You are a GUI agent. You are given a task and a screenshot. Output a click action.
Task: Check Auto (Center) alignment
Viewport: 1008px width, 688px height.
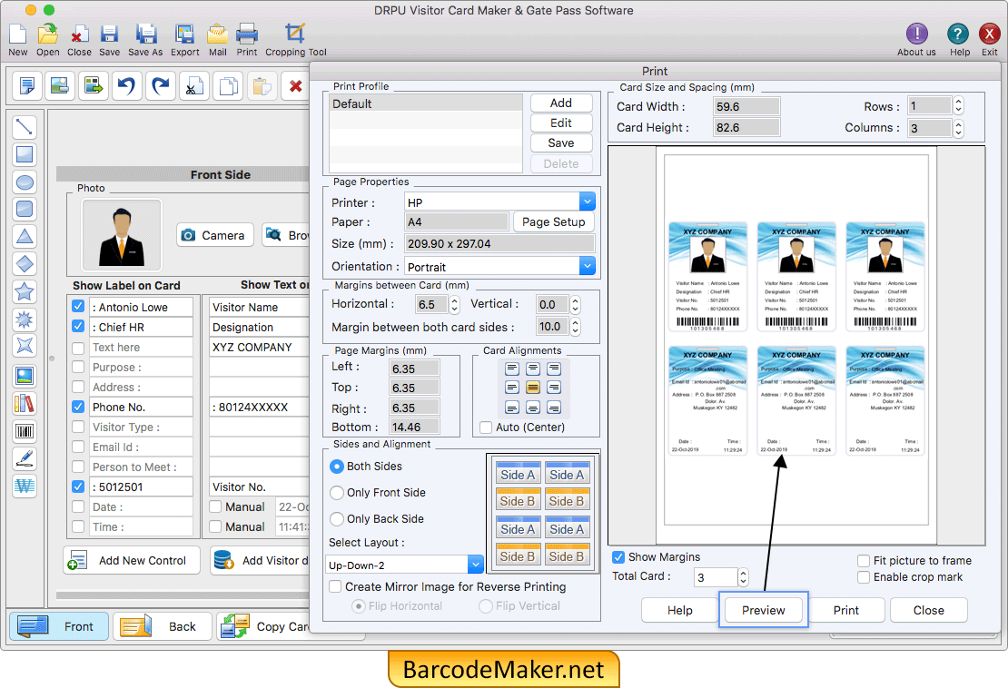click(x=486, y=428)
